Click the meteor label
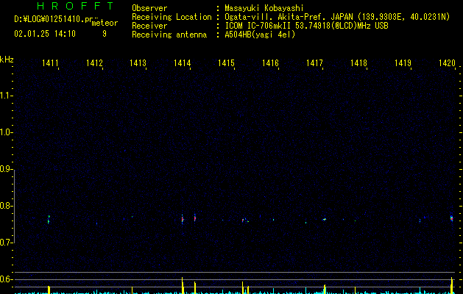The width and height of the screenshot is (463, 294). 105,23
